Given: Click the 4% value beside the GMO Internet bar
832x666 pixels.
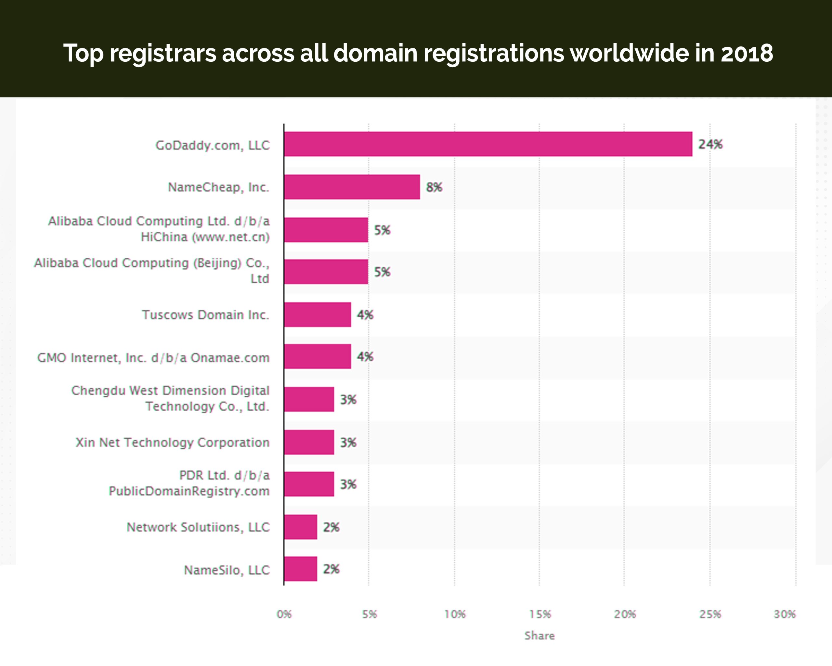Looking at the screenshot, I should click(365, 356).
